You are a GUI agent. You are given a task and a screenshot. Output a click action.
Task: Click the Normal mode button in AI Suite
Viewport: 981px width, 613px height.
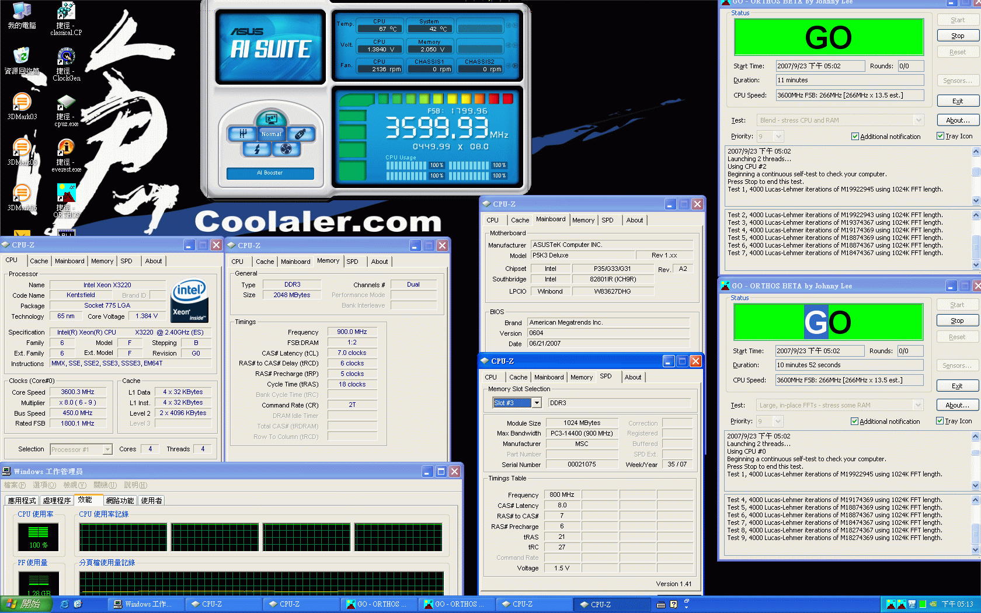271,134
